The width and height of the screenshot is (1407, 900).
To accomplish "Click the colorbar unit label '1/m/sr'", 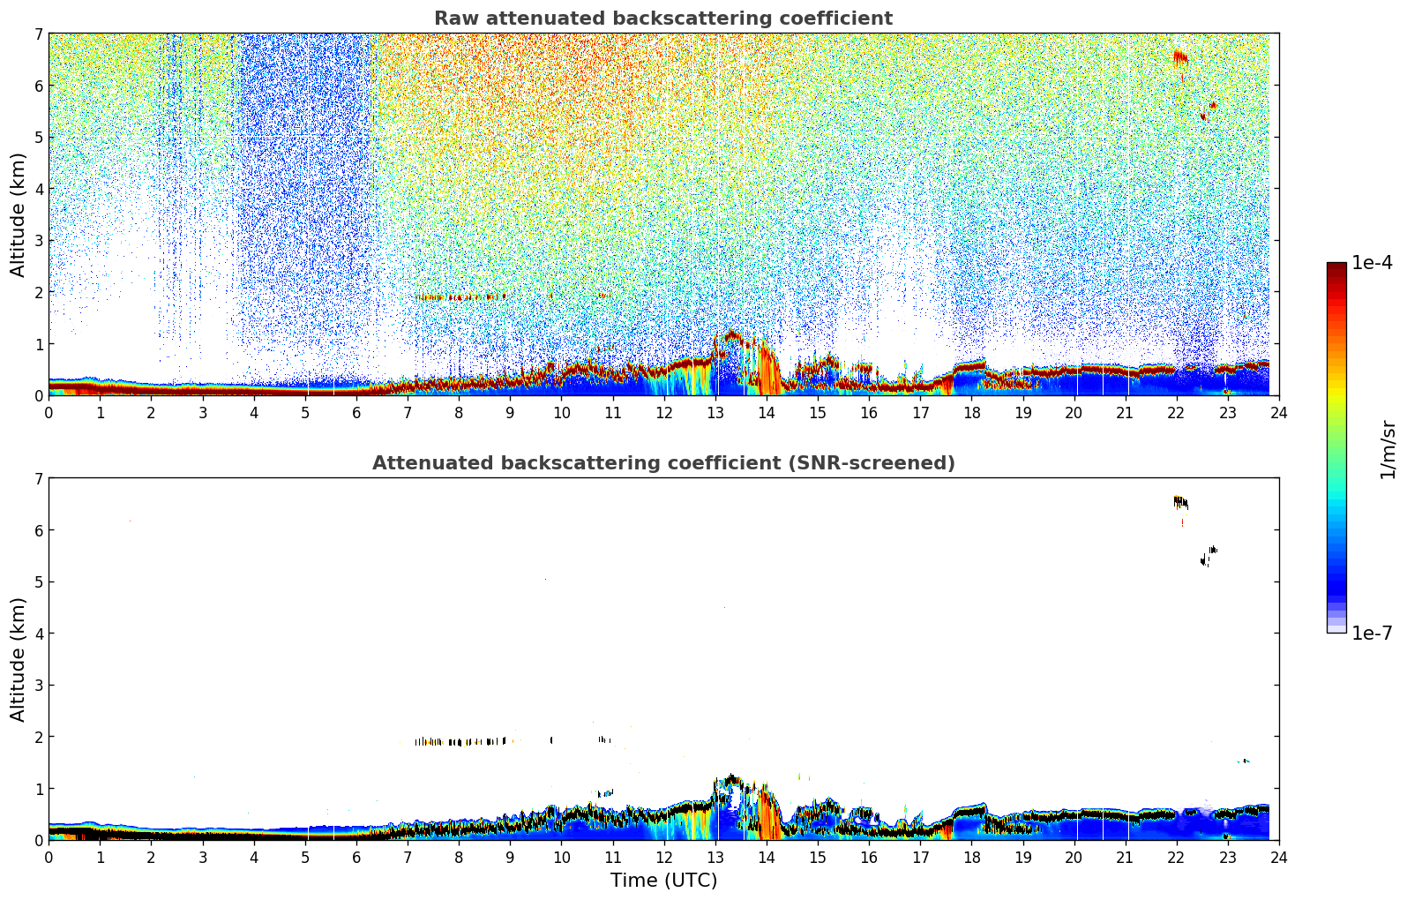I will 1388,448.
